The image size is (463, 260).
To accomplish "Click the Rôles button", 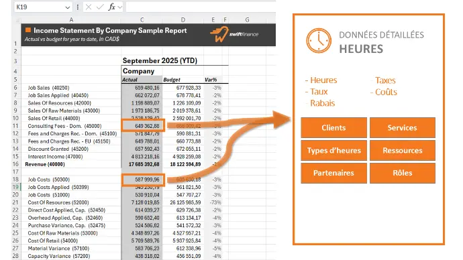I will coord(402,173).
